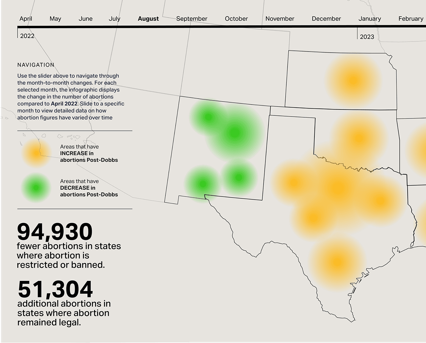The image size is (426, 343).
Task: Click the NAVIGATION heading
Action: pyautogui.click(x=36, y=65)
